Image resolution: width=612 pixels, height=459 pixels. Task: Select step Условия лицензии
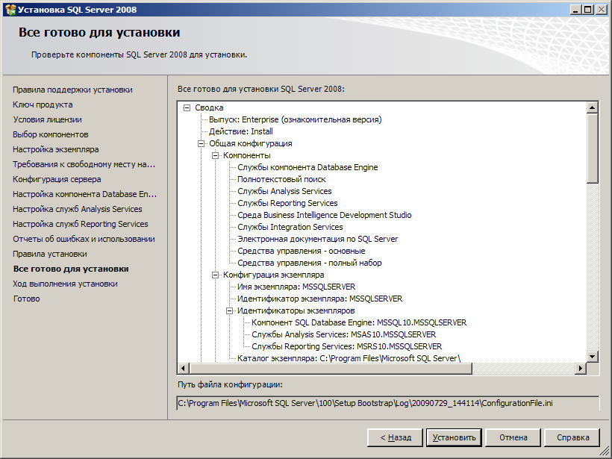[x=47, y=119]
